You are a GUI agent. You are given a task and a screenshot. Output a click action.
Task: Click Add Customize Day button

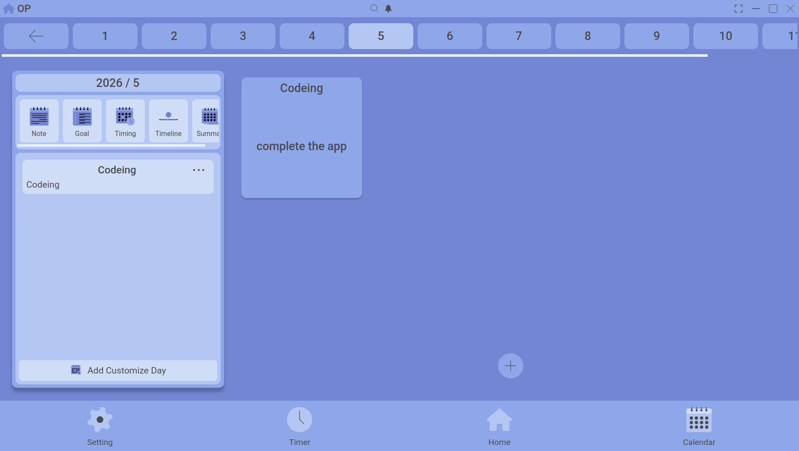[118, 371]
